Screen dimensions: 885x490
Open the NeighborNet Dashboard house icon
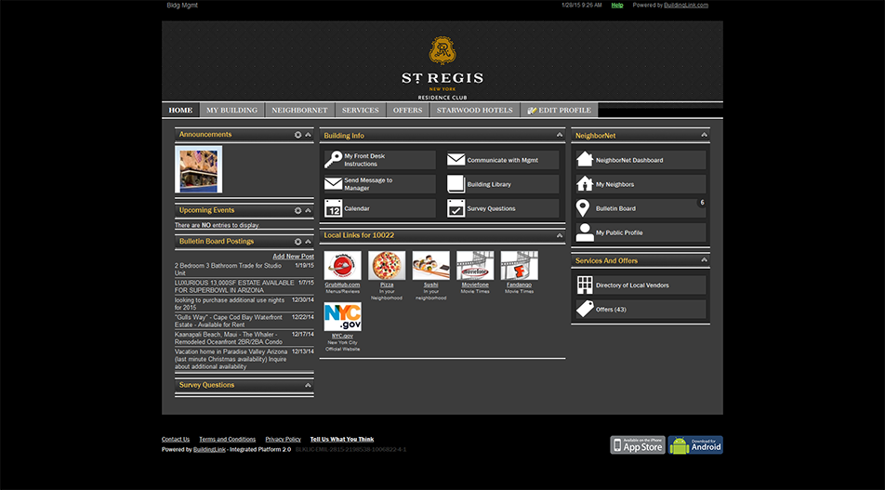pos(585,160)
